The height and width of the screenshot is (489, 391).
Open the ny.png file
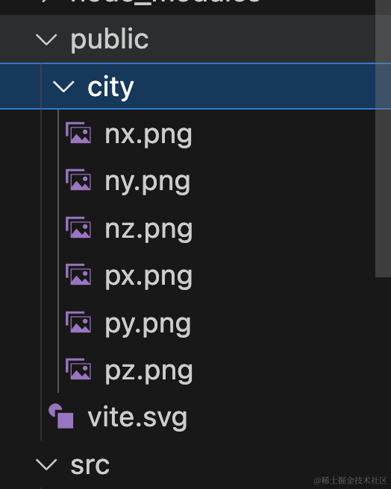pos(148,183)
